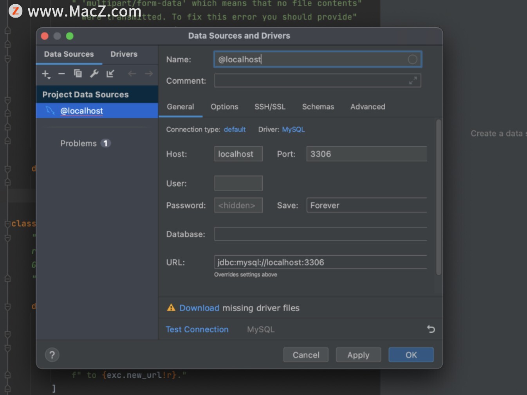Click Download missing driver files link
The image size is (527, 395).
[199, 308]
